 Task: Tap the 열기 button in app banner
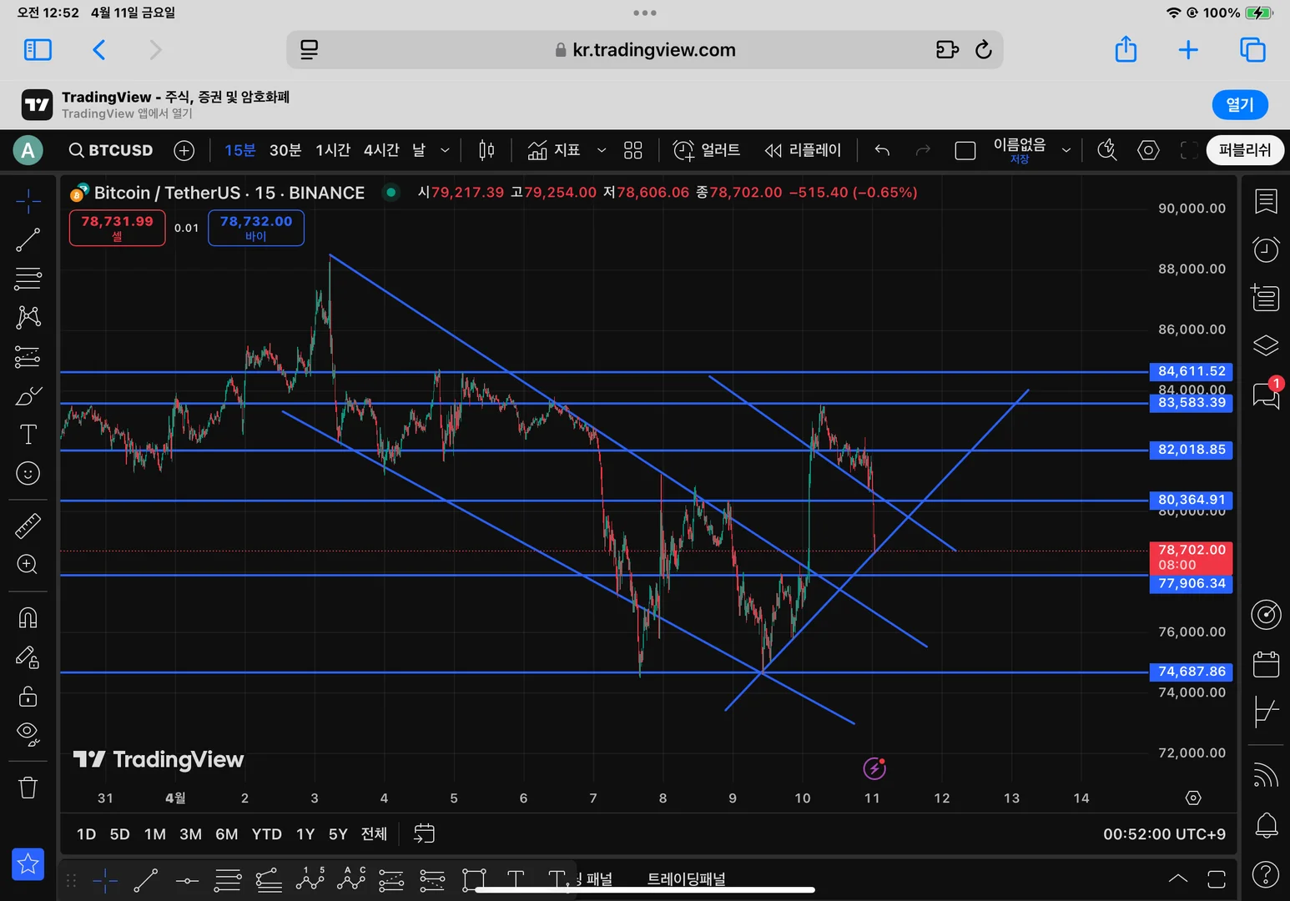point(1239,104)
